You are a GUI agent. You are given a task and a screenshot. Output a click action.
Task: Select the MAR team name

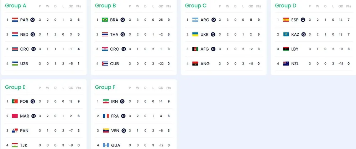click(24, 116)
